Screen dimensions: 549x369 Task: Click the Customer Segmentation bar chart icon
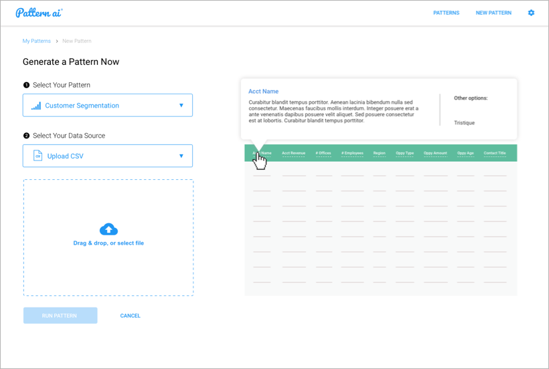point(36,106)
